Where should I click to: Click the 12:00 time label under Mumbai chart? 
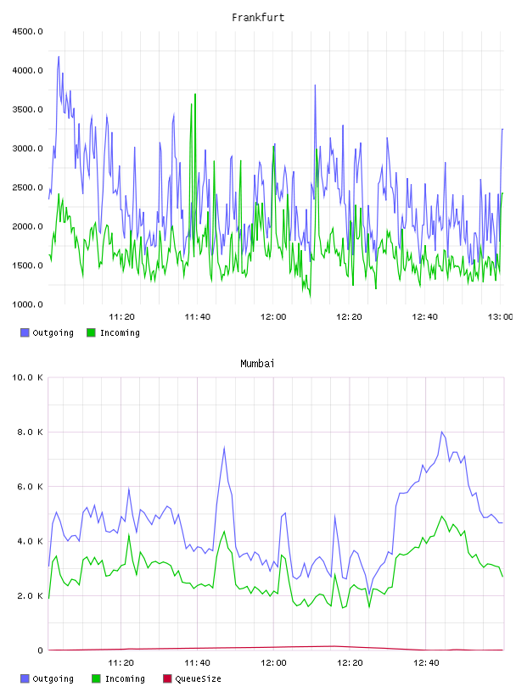273,663
